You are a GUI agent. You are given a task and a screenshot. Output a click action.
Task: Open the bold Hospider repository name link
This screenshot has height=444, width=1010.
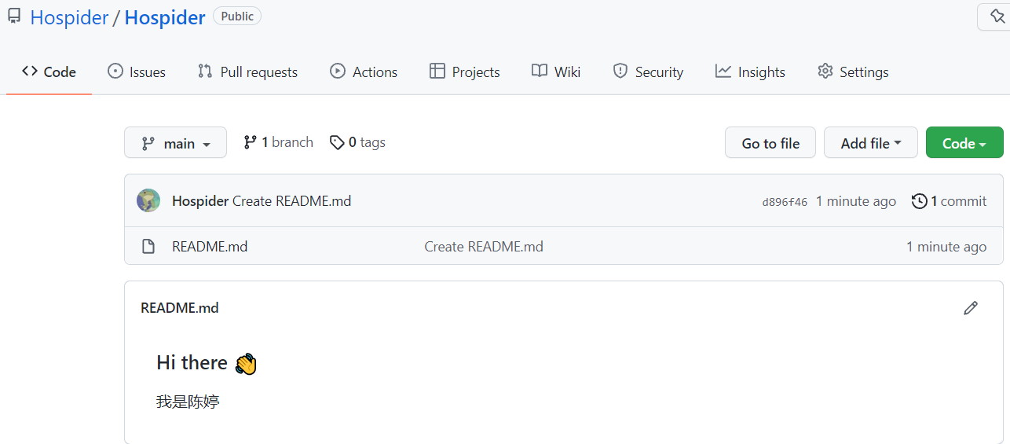pos(165,17)
